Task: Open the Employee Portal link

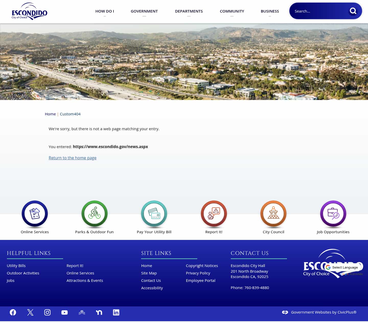Action: (x=201, y=280)
